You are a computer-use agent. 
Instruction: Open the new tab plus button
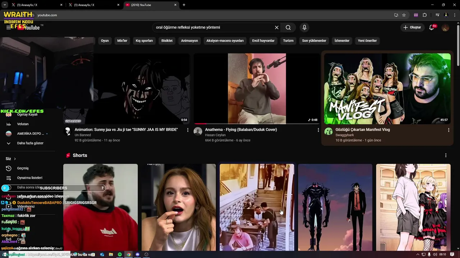[x=184, y=5]
